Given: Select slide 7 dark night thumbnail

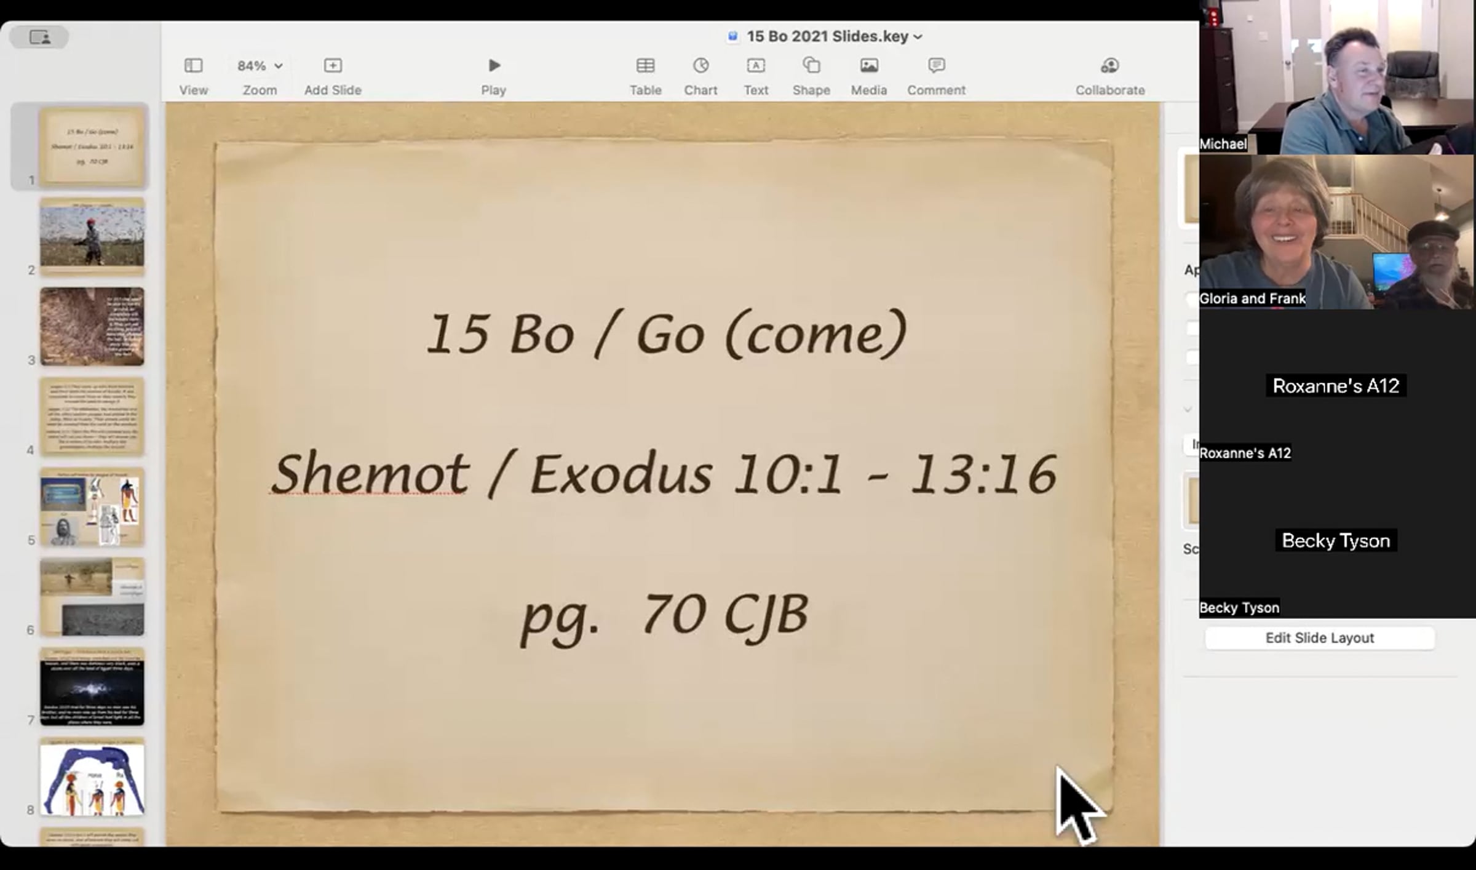Looking at the screenshot, I should pyautogui.click(x=92, y=687).
